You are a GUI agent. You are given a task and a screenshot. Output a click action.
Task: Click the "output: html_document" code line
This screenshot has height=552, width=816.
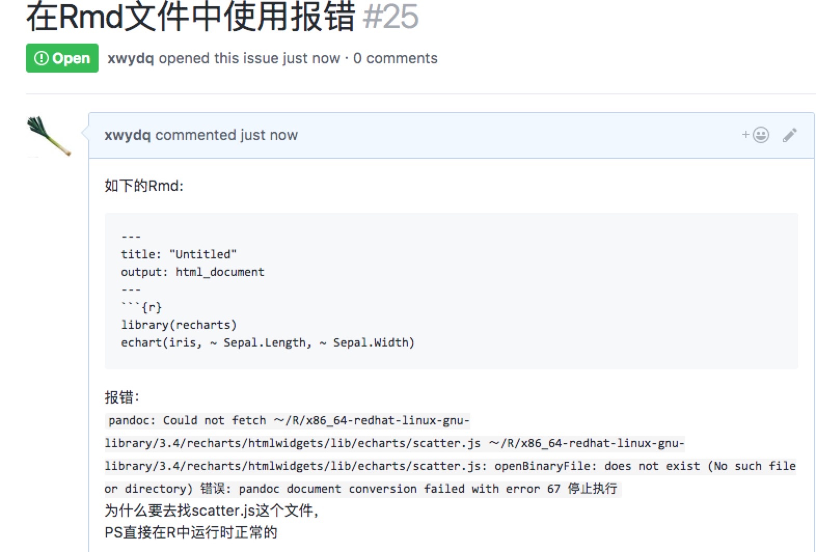(x=193, y=272)
